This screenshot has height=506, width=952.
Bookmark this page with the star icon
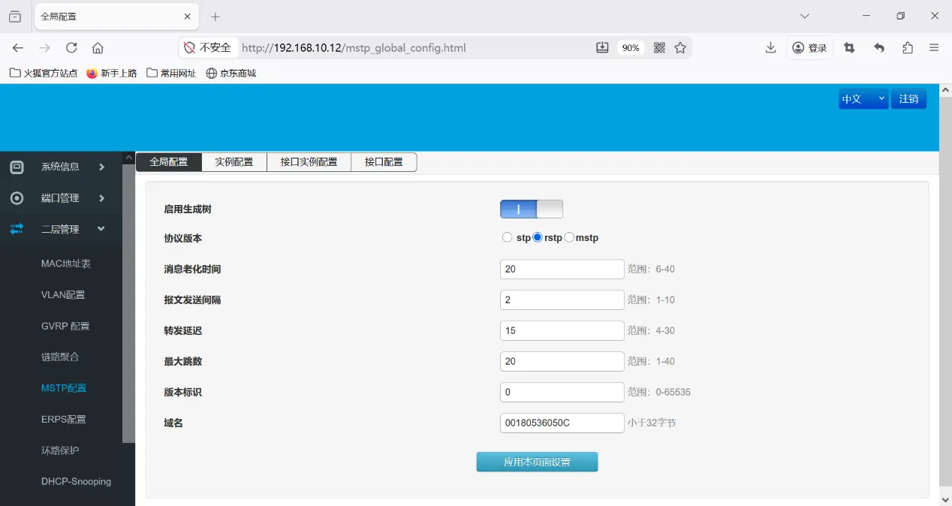tap(680, 48)
